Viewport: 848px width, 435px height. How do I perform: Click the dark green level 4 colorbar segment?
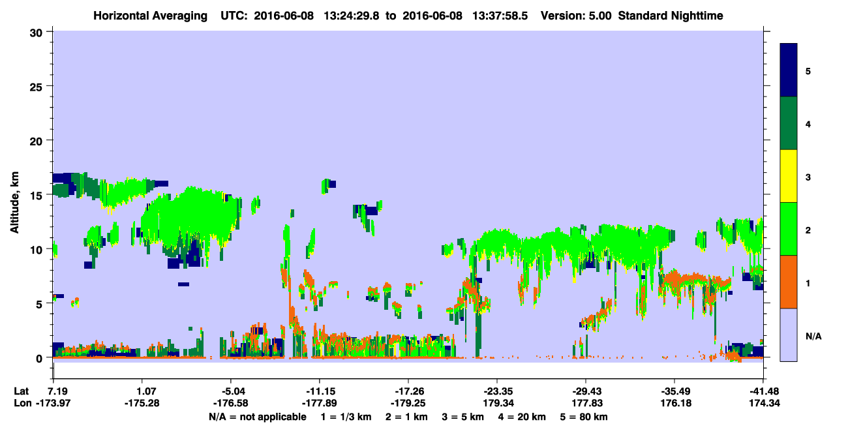click(x=789, y=123)
